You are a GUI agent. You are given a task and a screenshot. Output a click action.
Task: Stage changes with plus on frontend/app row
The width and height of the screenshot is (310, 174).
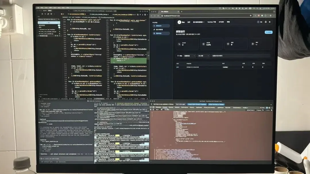[57, 36]
